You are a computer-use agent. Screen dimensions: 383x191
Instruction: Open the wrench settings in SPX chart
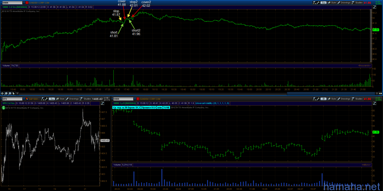46,99
